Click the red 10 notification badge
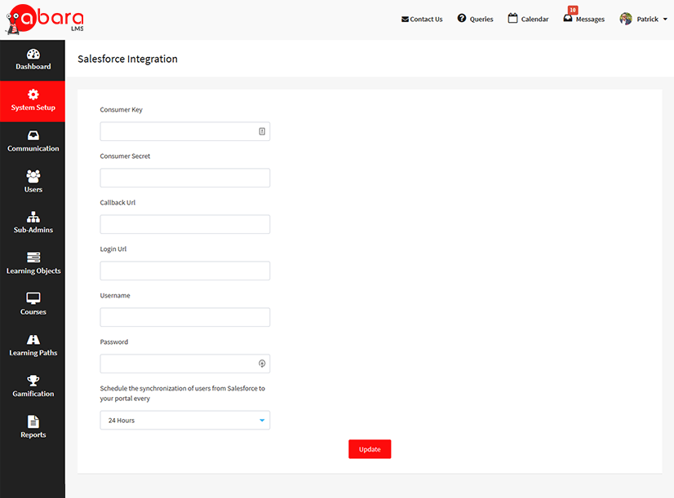 (x=573, y=10)
